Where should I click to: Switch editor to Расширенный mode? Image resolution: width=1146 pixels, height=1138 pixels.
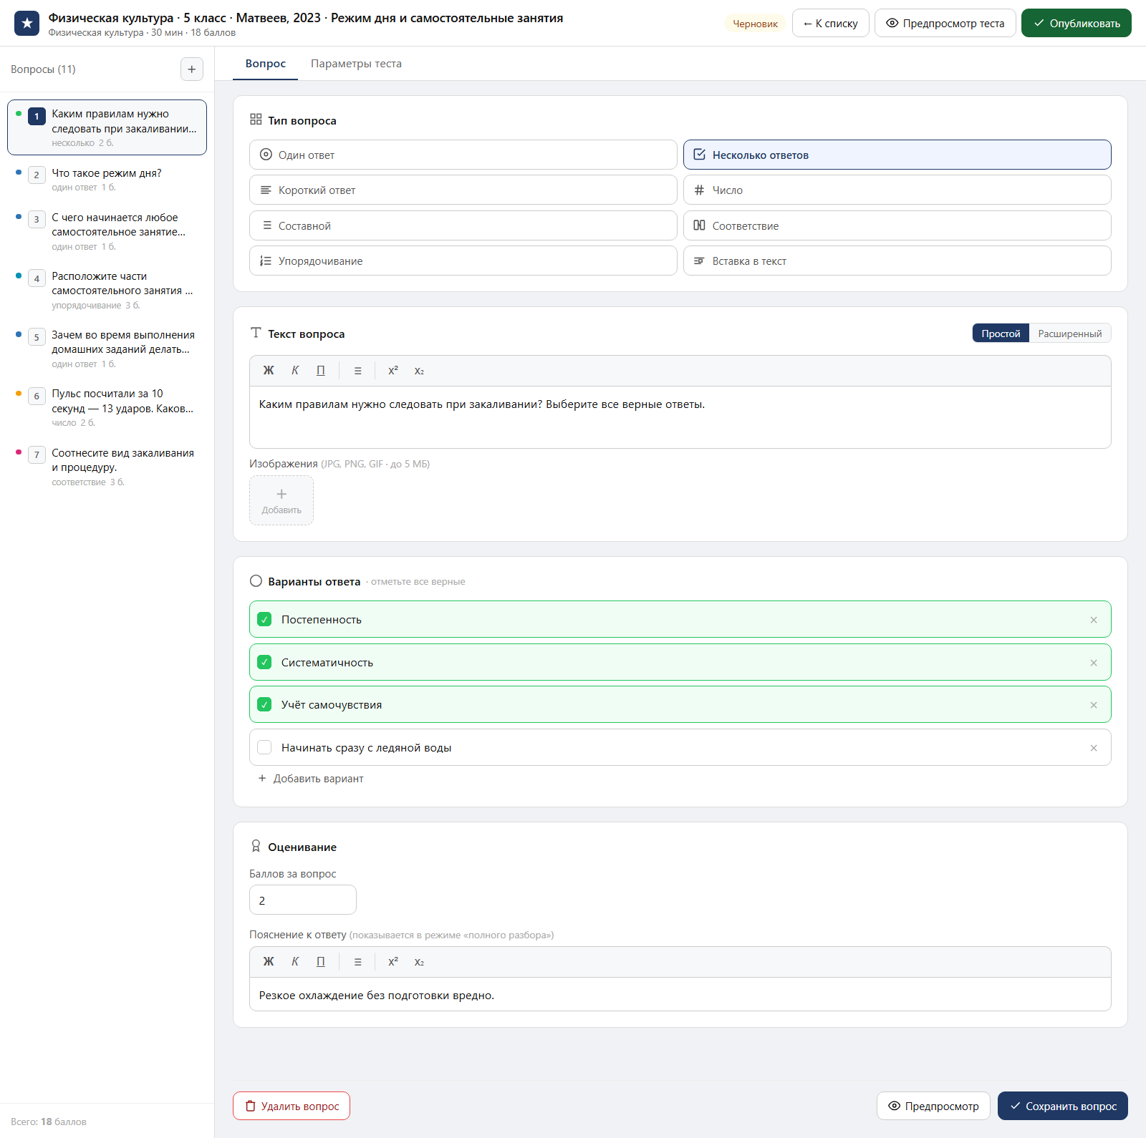click(x=1070, y=334)
